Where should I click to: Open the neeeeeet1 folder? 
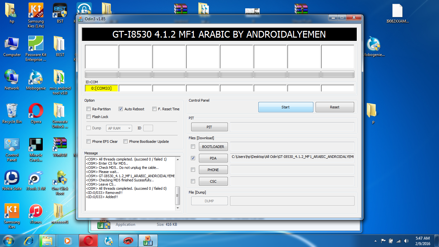coord(60,214)
